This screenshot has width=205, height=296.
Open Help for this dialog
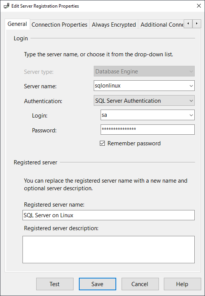[x=182, y=284]
